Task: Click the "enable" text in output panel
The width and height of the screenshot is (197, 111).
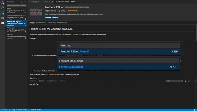Action: click(x=34, y=84)
